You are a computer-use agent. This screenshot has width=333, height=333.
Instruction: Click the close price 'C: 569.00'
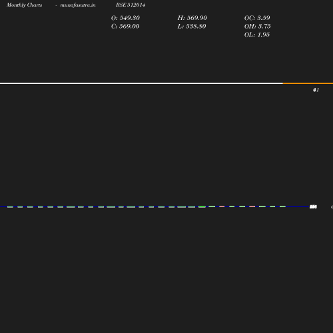(x=125, y=27)
